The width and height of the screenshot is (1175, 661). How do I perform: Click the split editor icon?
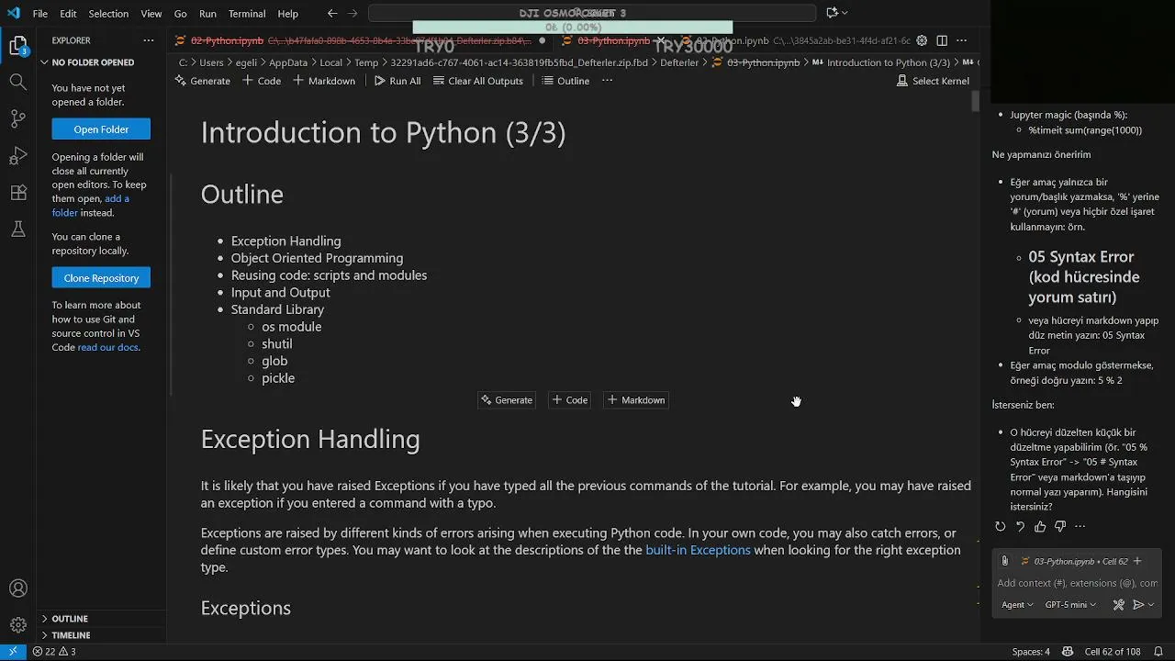(x=941, y=40)
